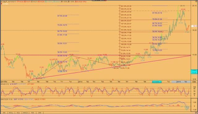198x114 pixels.
Task: Click the cyan date marker on the time axis
Action: pos(157,82)
